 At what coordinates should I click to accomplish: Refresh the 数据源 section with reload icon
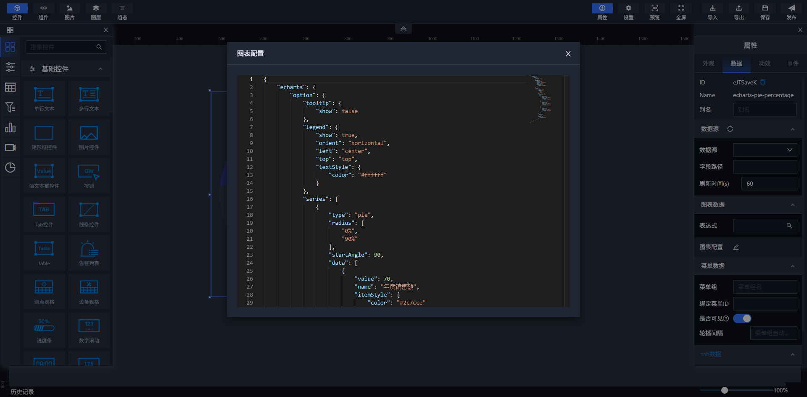(730, 129)
